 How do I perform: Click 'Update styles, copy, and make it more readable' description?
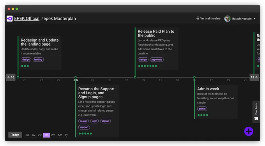(x=39, y=51)
